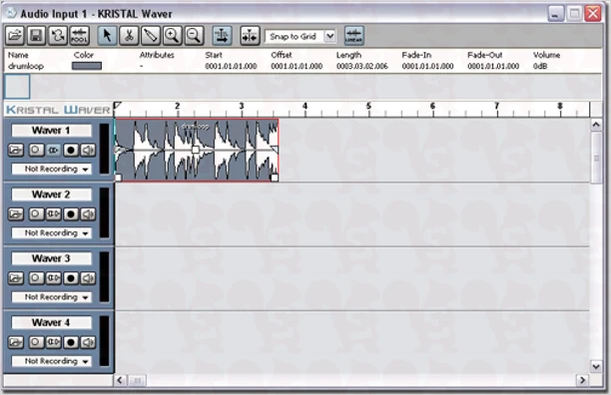Click the overview thumbnail box
The height and width of the screenshot is (395, 611).
click(17, 87)
